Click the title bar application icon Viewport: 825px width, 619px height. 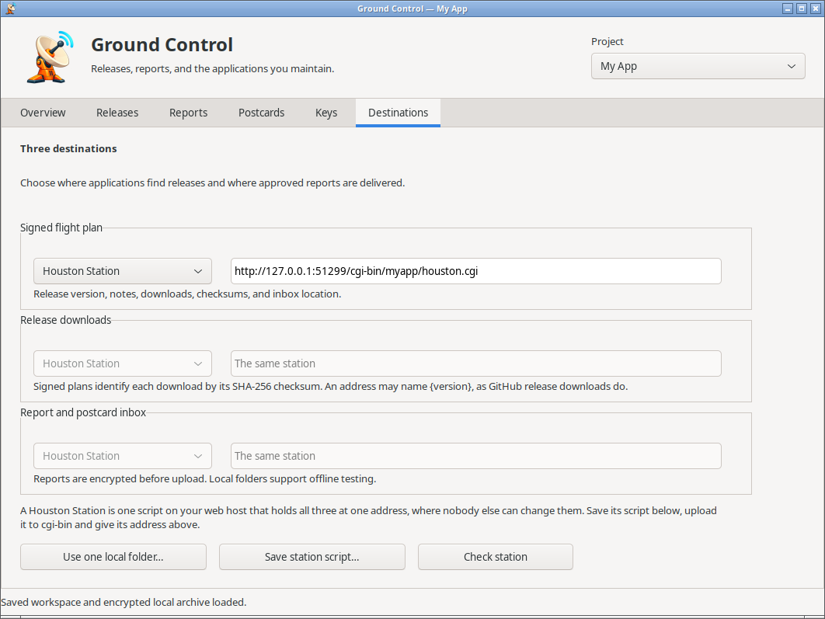(x=10, y=9)
